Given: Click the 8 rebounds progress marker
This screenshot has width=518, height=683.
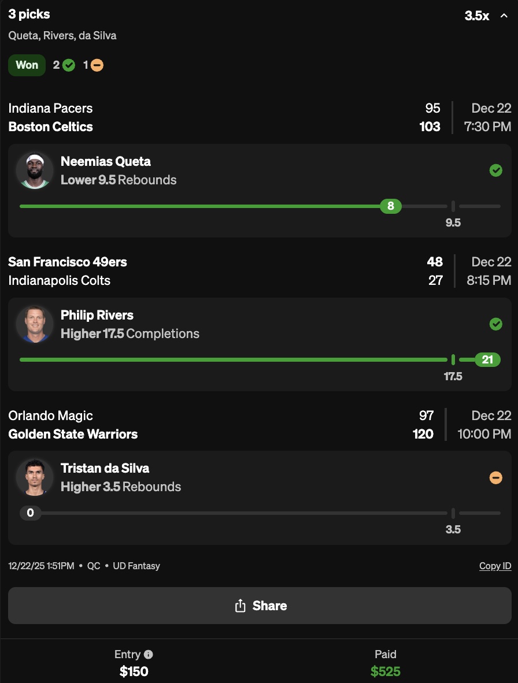Looking at the screenshot, I should click(x=391, y=206).
